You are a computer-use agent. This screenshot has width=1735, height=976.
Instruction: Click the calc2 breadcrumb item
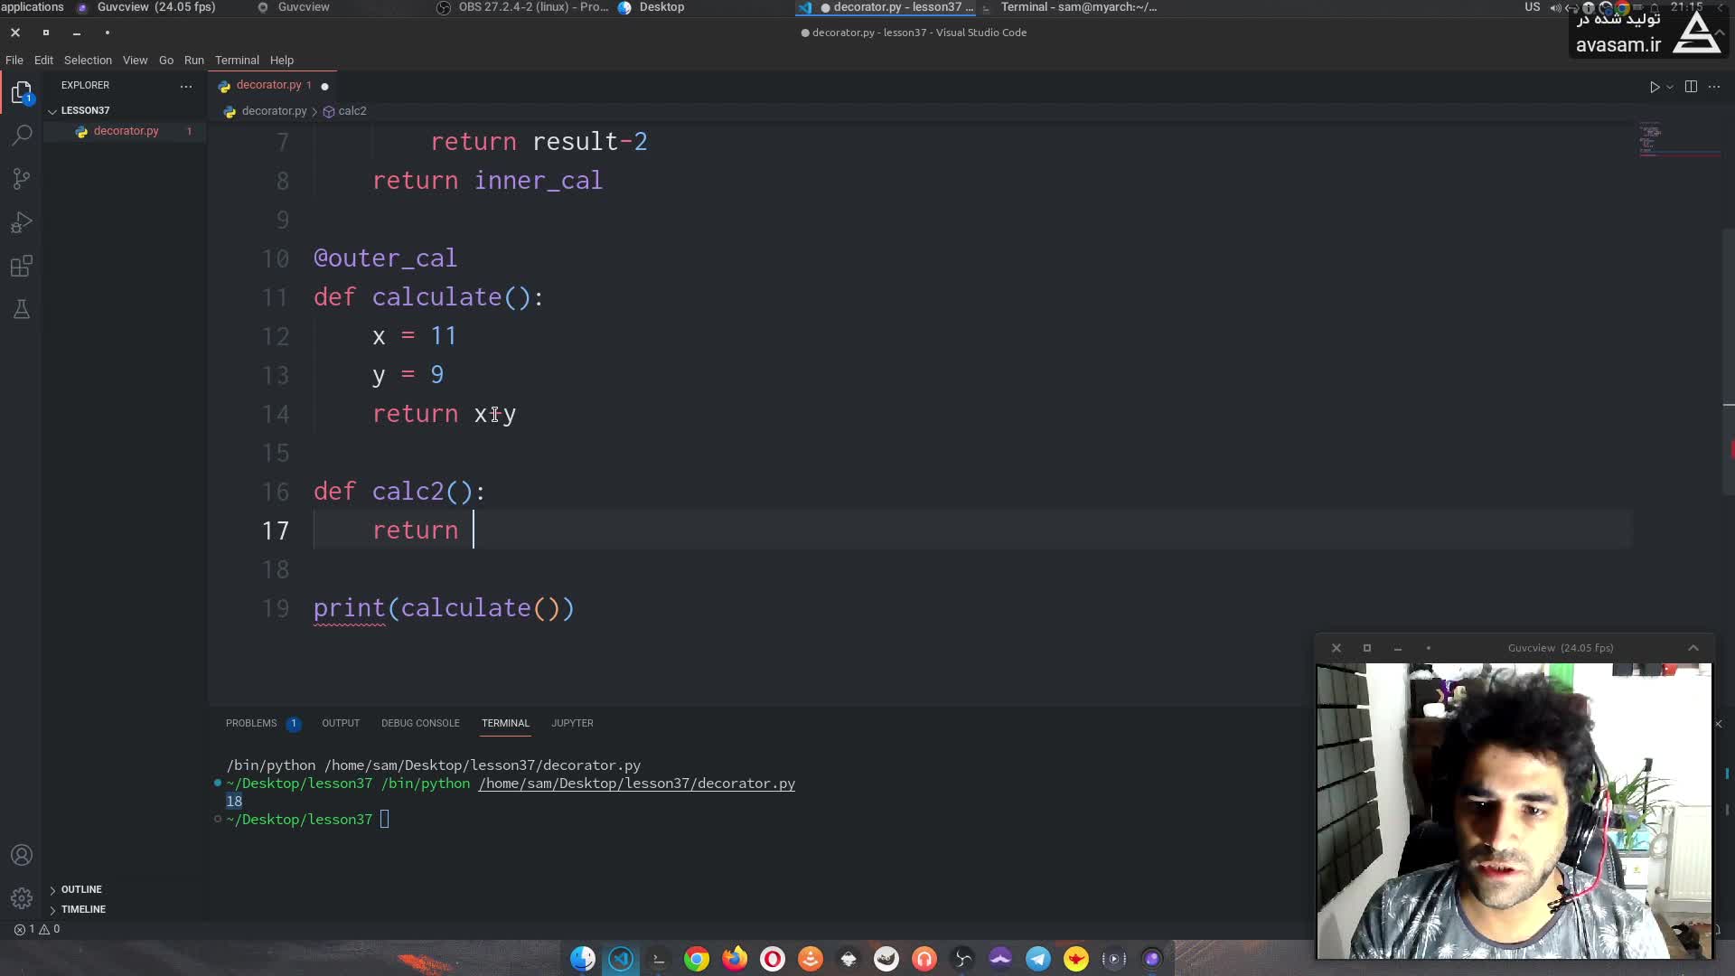tap(352, 111)
